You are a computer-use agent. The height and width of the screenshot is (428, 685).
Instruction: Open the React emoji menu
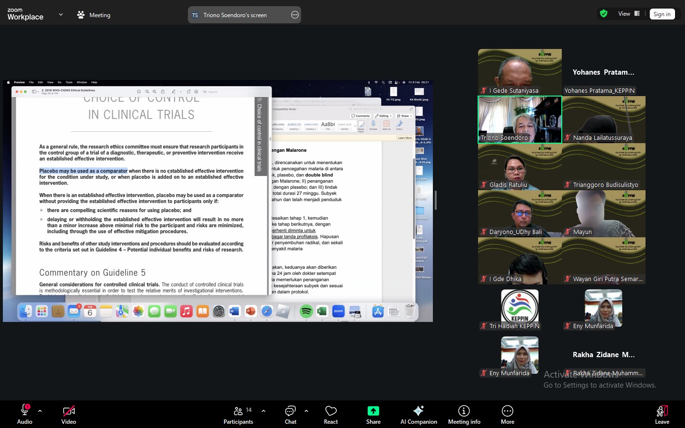pyautogui.click(x=331, y=414)
